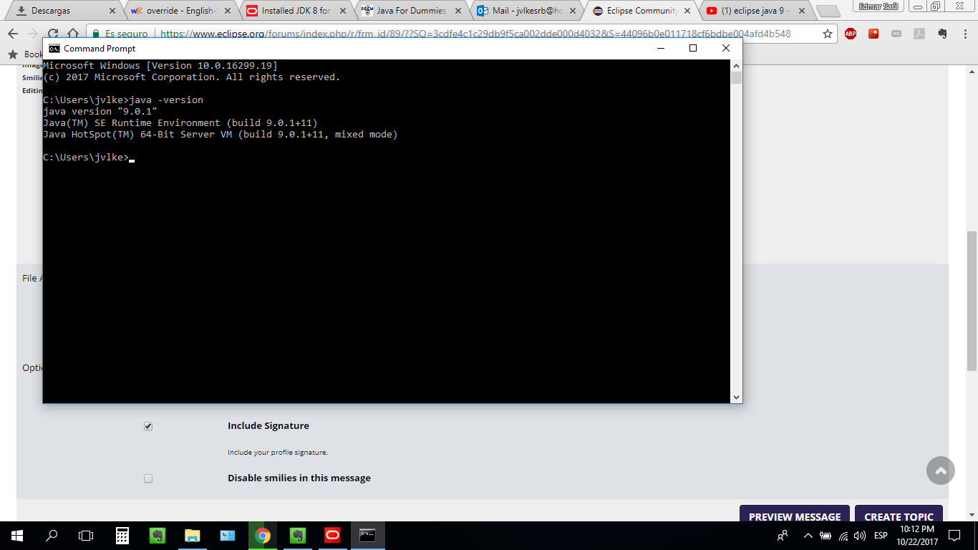
Task: Open File Explorer from the taskbar
Action: point(193,536)
